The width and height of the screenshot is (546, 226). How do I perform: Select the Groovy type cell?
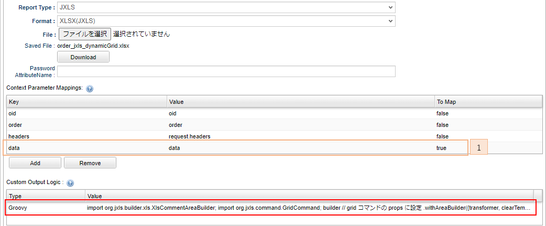point(46,208)
